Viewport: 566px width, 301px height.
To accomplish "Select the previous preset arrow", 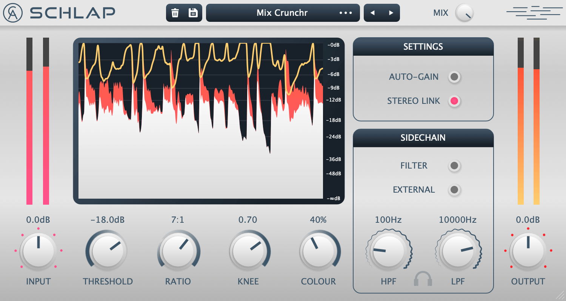I will pyautogui.click(x=373, y=12).
